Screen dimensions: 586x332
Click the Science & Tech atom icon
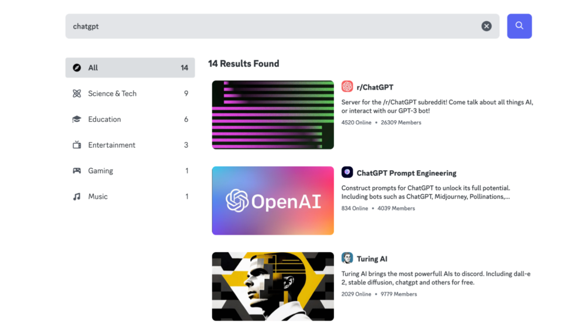pos(77,93)
